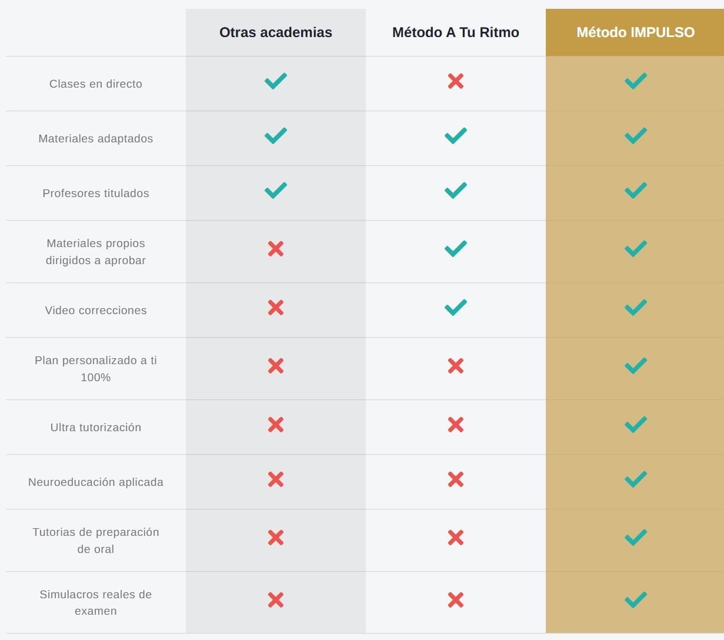Click the IMPULSO checkmark for Tutorias de preparación de oral
Viewport: 724px width, 640px height.
pyautogui.click(x=635, y=537)
